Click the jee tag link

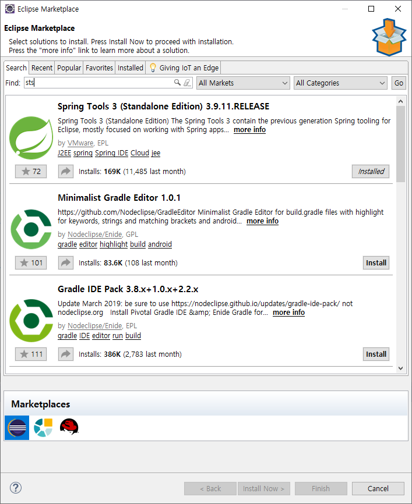[x=156, y=153]
